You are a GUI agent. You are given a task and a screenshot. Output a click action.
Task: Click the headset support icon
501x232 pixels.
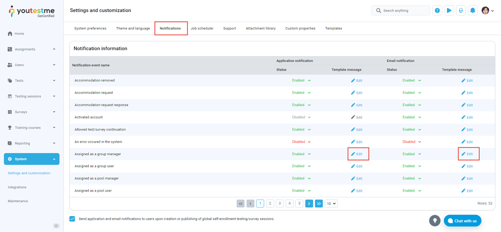pyautogui.click(x=461, y=11)
